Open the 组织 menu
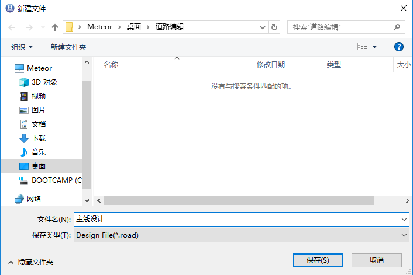The image size is (413, 275). coord(22,47)
